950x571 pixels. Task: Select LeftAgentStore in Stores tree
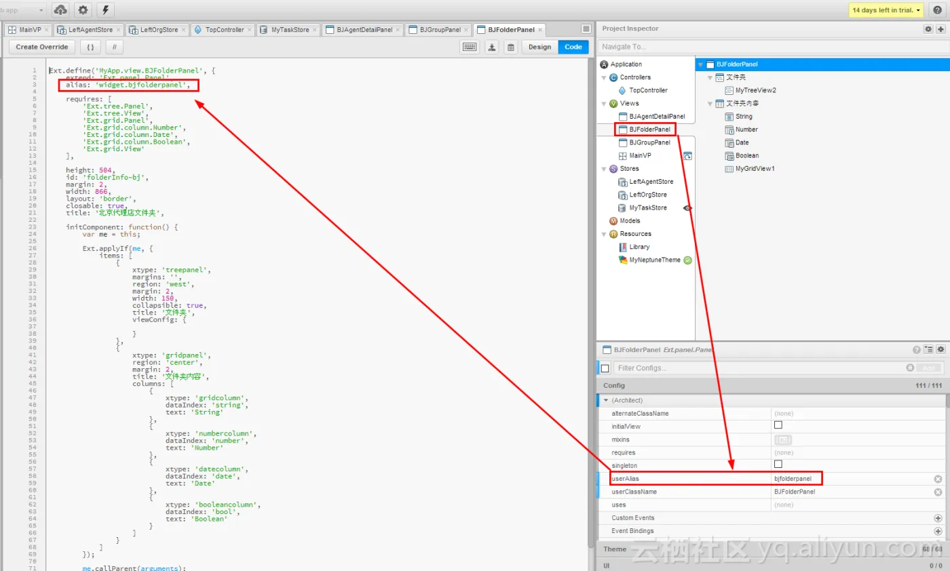[x=651, y=182]
